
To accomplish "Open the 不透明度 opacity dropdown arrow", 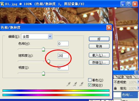I will pyautogui.click(x=138, y=82).
